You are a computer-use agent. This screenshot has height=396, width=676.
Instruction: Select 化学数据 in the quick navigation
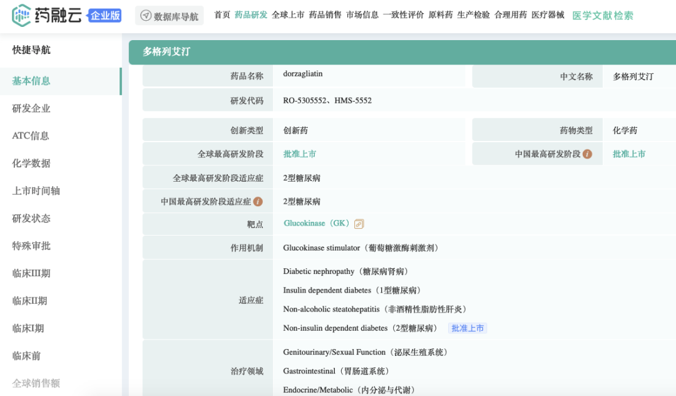tap(31, 164)
